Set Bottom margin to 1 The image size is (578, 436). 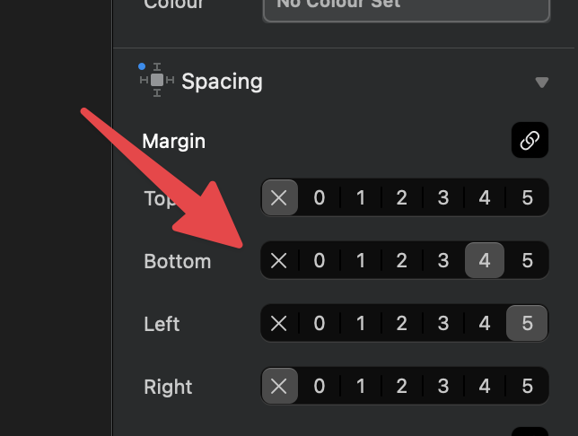point(361,261)
